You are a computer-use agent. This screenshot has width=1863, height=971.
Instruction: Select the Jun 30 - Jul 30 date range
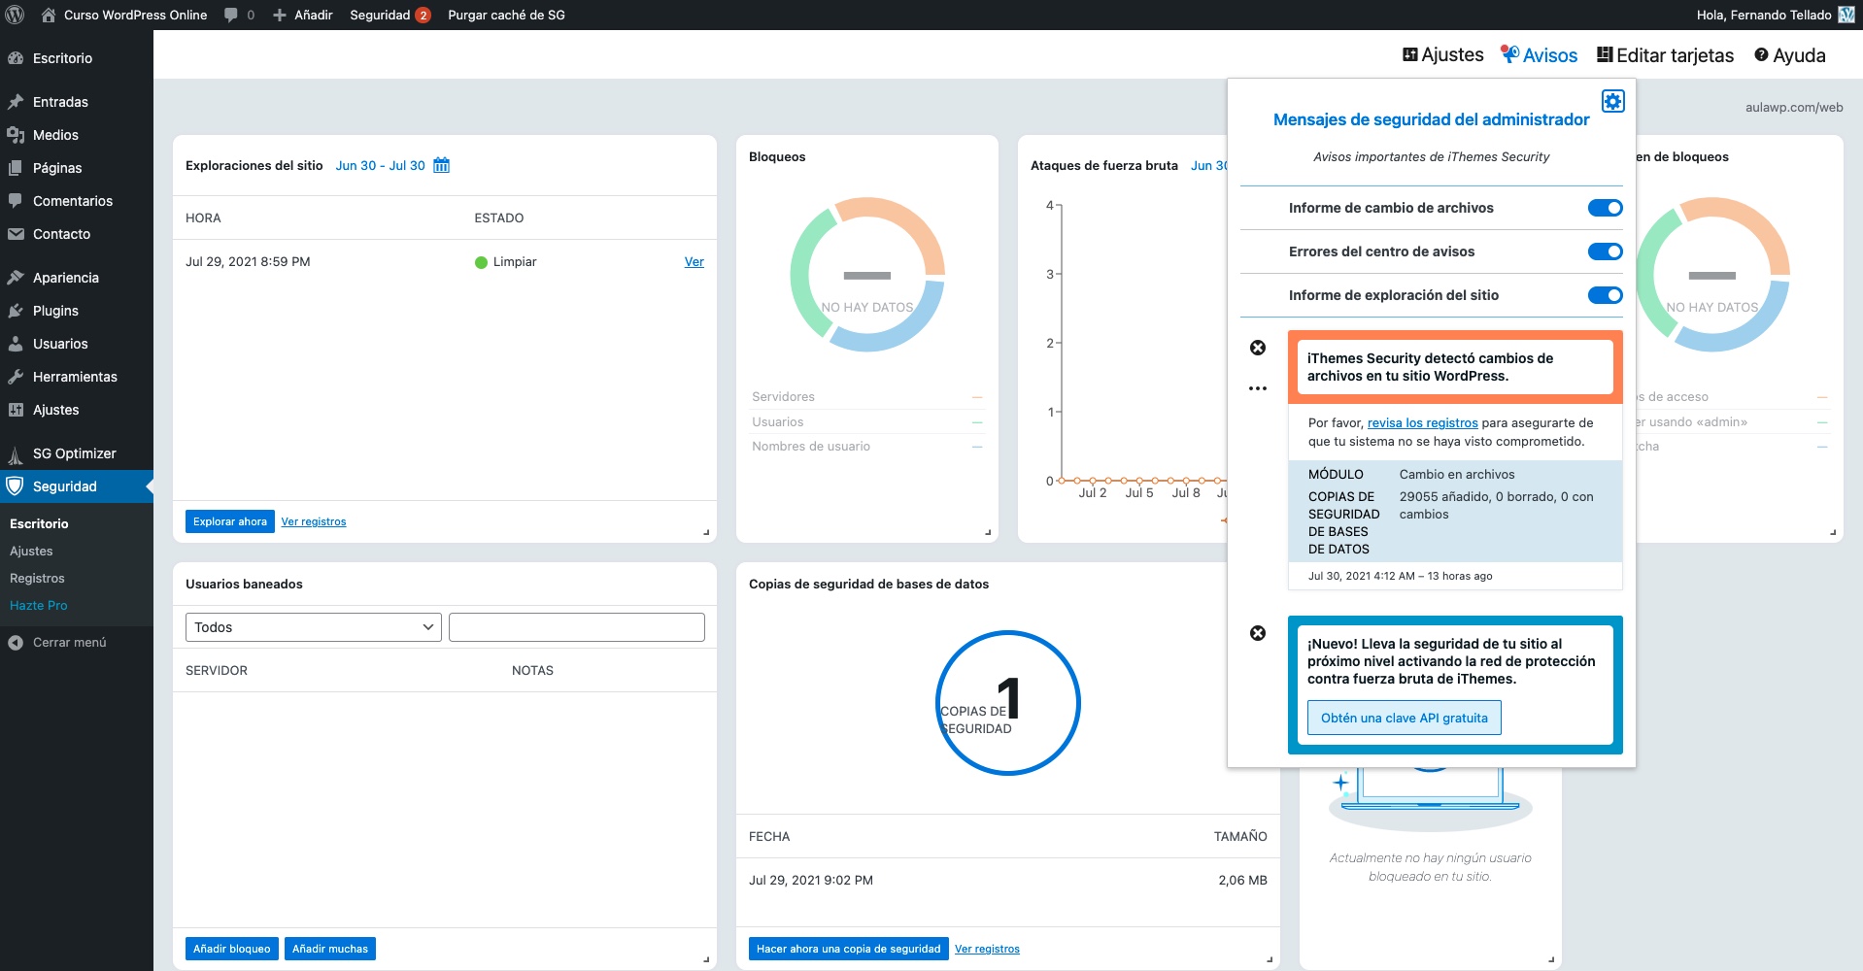pos(380,165)
